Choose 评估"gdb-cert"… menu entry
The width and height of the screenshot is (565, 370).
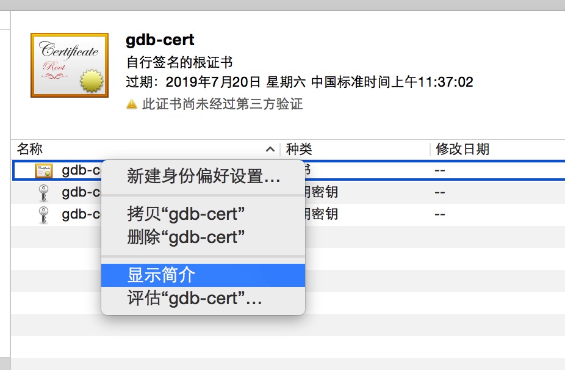203,298
